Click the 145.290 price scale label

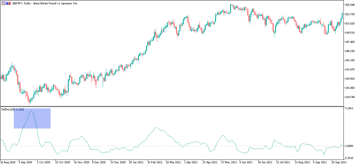pos(350,51)
